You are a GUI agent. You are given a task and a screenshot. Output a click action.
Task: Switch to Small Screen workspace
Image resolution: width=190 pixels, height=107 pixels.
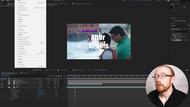point(148,1)
